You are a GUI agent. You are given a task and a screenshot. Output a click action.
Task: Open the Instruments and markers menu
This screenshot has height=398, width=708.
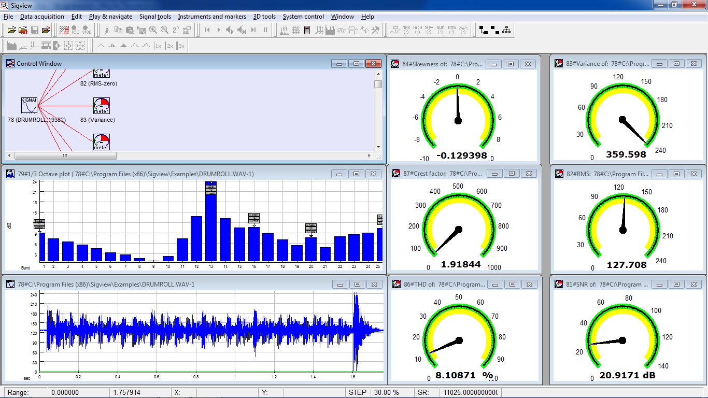click(211, 17)
